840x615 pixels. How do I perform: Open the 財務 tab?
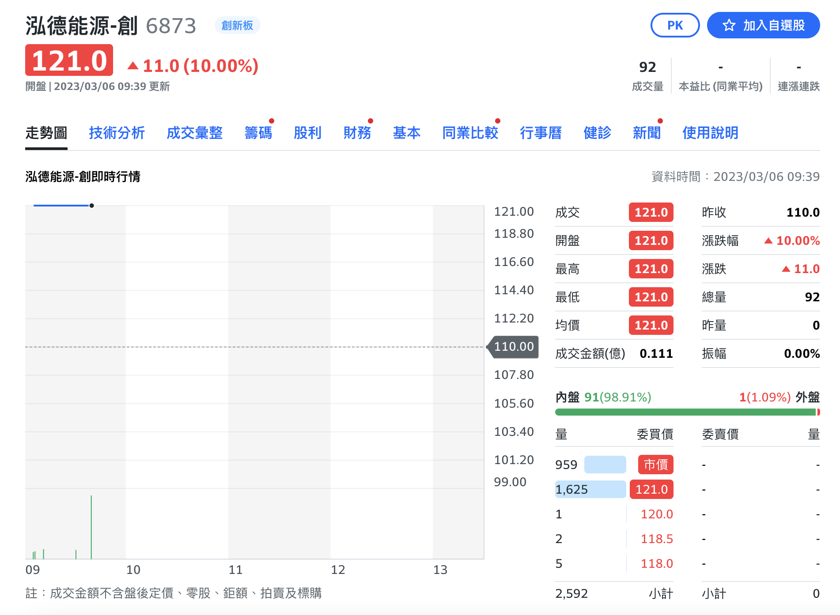tap(357, 133)
